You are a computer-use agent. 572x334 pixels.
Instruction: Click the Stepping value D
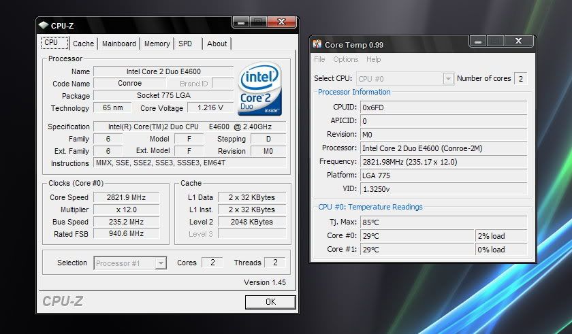click(x=268, y=139)
